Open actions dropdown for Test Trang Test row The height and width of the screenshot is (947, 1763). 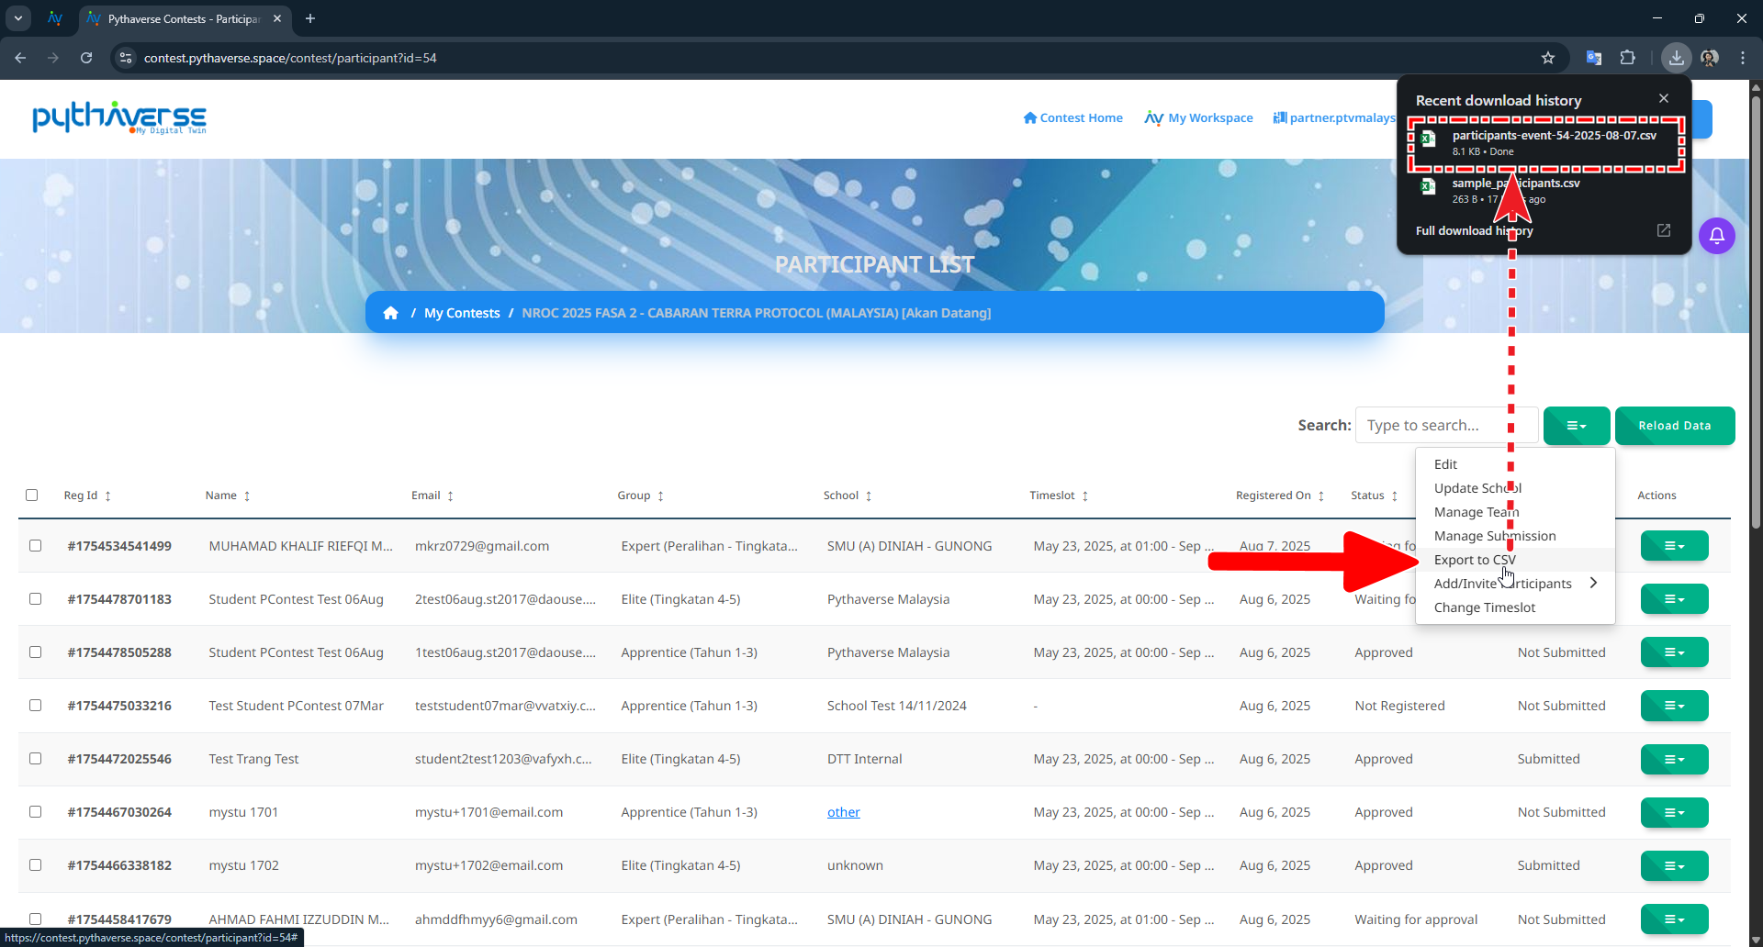tap(1675, 759)
